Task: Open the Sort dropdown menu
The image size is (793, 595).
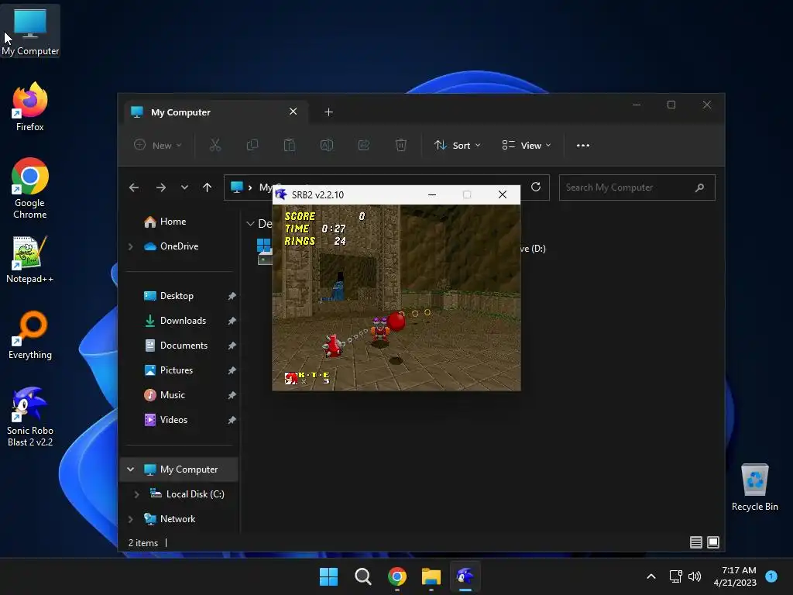Action: (x=457, y=145)
